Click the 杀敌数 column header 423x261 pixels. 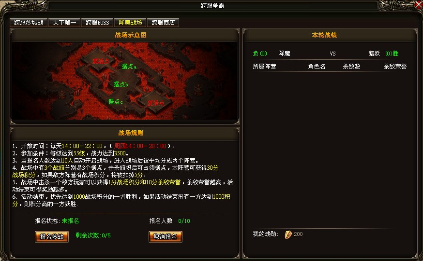[x=351, y=67]
